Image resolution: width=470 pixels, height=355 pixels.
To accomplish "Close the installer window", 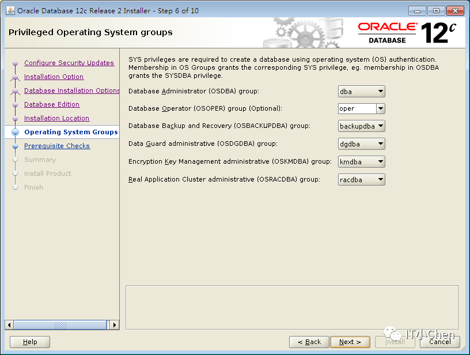I will [x=455, y=11].
